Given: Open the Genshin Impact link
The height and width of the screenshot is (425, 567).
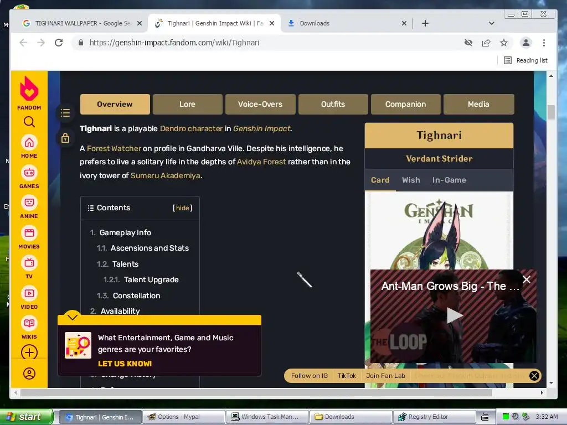Looking at the screenshot, I should [261, 128].
